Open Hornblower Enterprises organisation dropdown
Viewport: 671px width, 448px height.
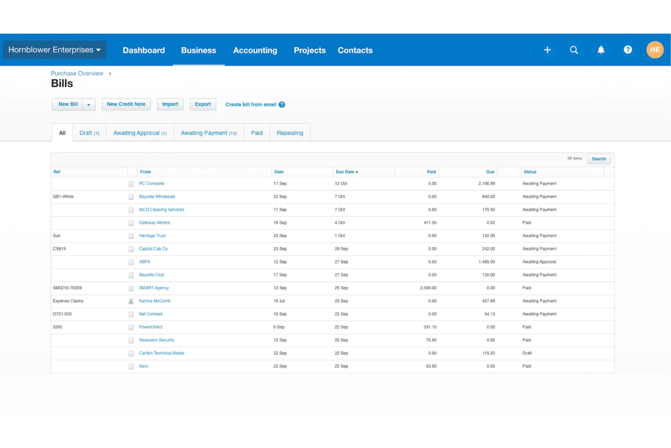pos(54,50)
